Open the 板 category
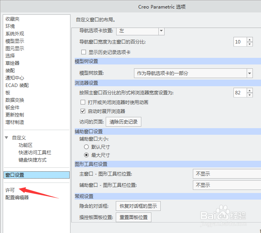The height and width of the screenshot is (233, 261). (x=8, y=93)
